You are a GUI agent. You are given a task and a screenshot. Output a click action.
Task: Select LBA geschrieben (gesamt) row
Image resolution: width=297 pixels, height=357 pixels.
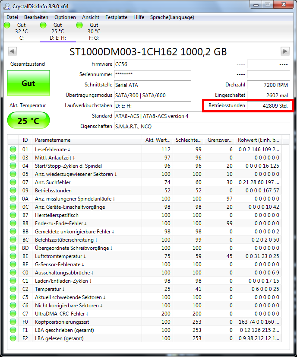point(145,330)
